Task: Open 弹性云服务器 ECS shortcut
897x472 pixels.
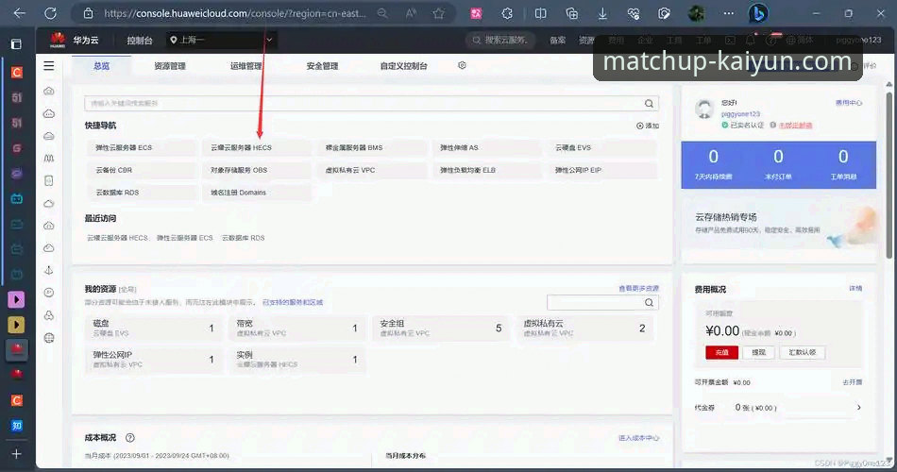Action: coord(142,147)
